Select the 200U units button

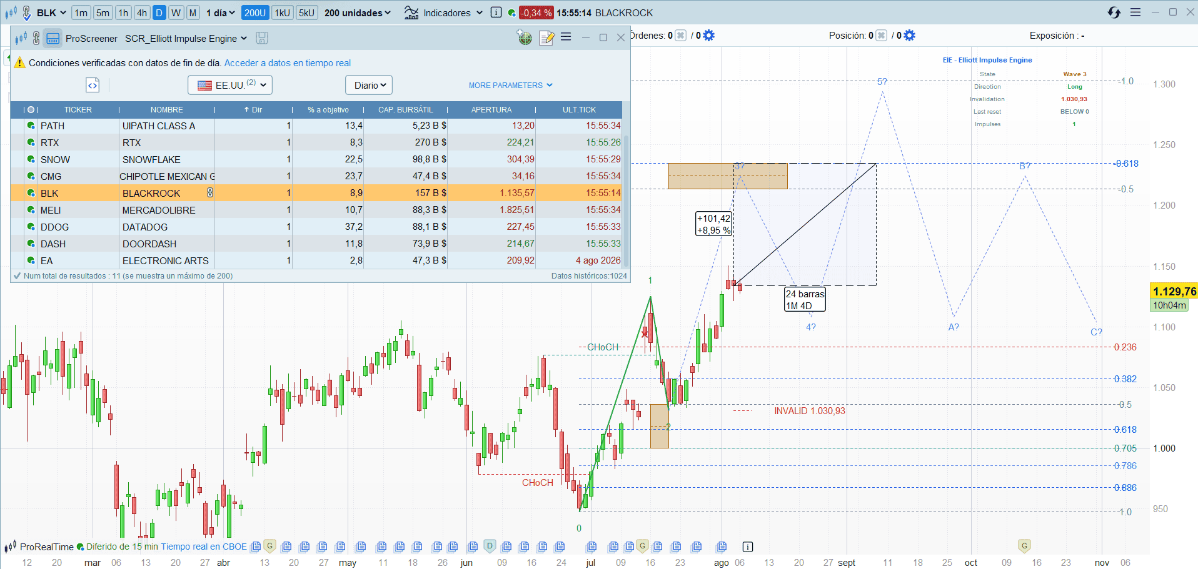tap(254, 12)
